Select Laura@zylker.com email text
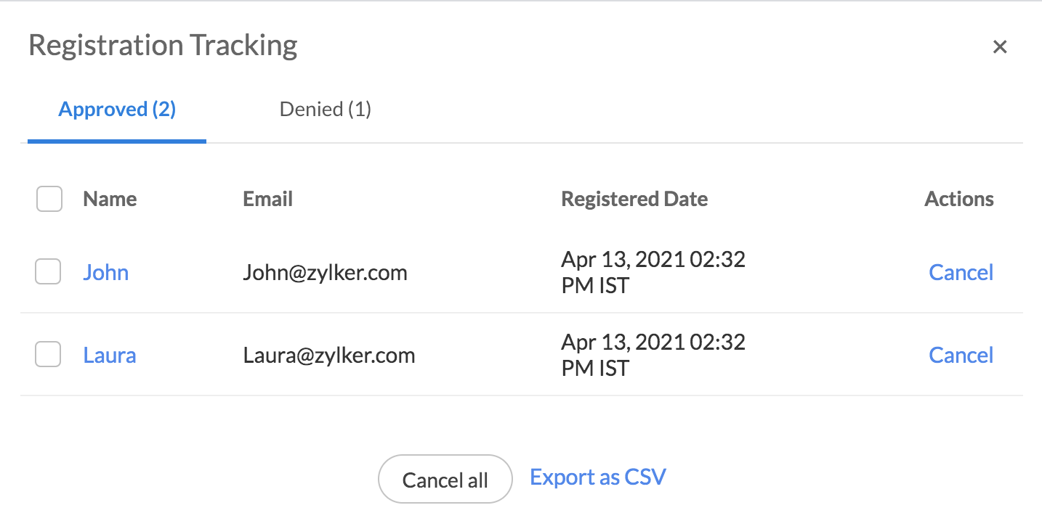This screenshot has height=521, width=1042. click(329, 356)
